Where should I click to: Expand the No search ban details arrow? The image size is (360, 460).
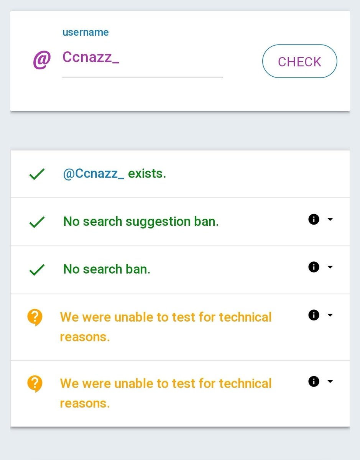(x=330, y=267)
